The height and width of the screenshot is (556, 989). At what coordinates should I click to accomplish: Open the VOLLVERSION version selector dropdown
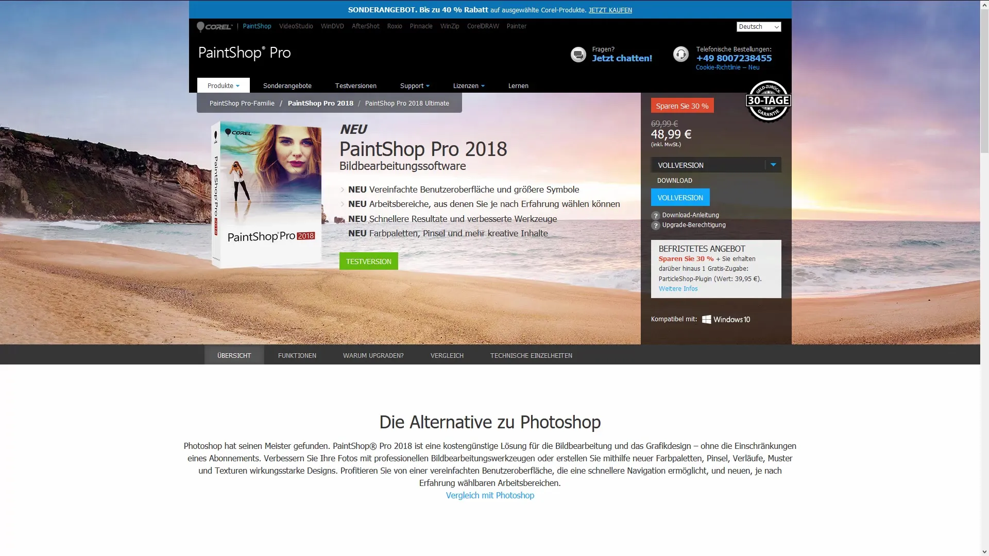[716, 165]
